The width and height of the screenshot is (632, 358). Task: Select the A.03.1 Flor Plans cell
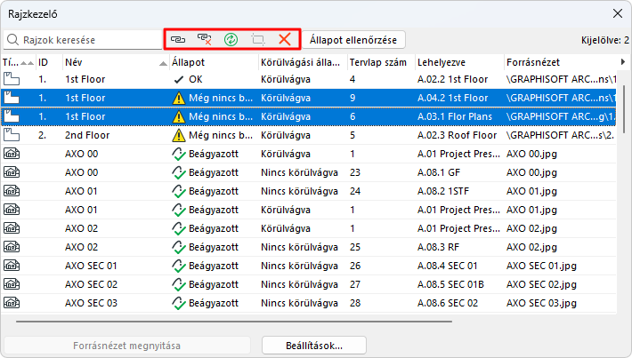click(x=455, y=116)
